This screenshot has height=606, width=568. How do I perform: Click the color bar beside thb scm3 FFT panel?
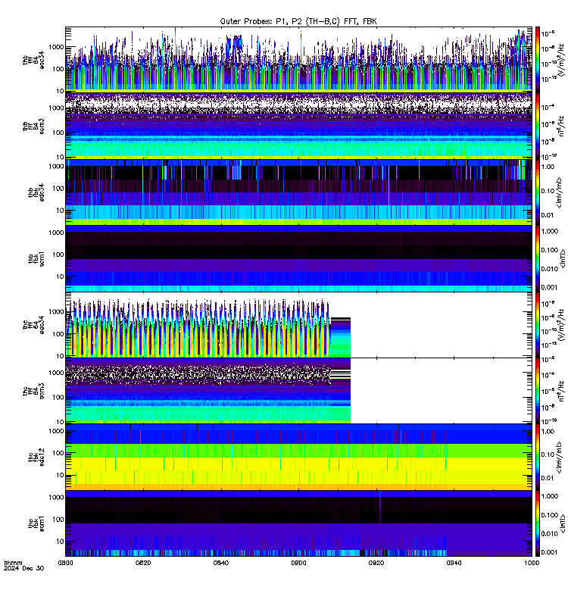(x=538, y=126)
